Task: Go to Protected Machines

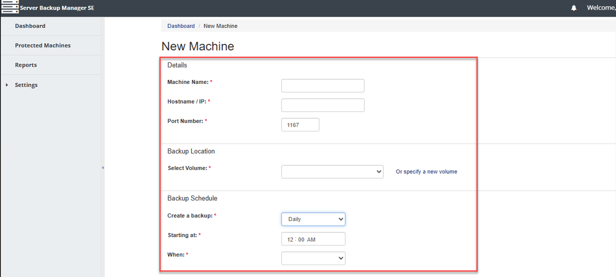Action: (x=43, y=45)
